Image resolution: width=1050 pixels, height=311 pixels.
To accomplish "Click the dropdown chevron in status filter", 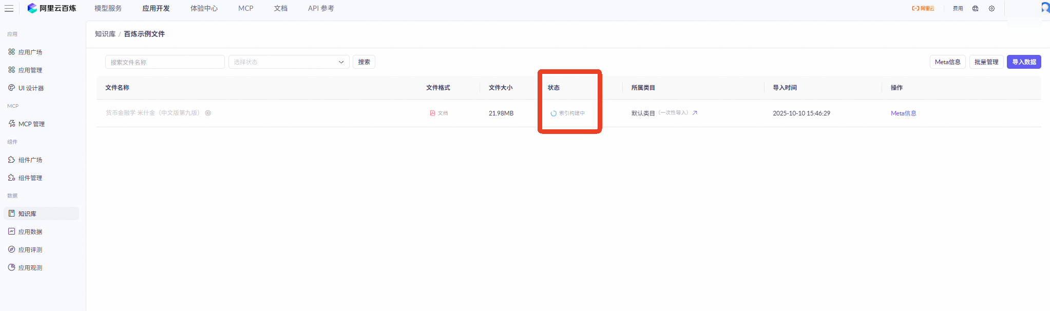I will [341, 62].
